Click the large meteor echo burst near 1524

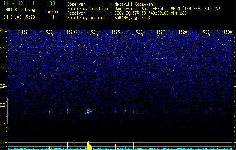pyautogui.click(x=88, y=111)
